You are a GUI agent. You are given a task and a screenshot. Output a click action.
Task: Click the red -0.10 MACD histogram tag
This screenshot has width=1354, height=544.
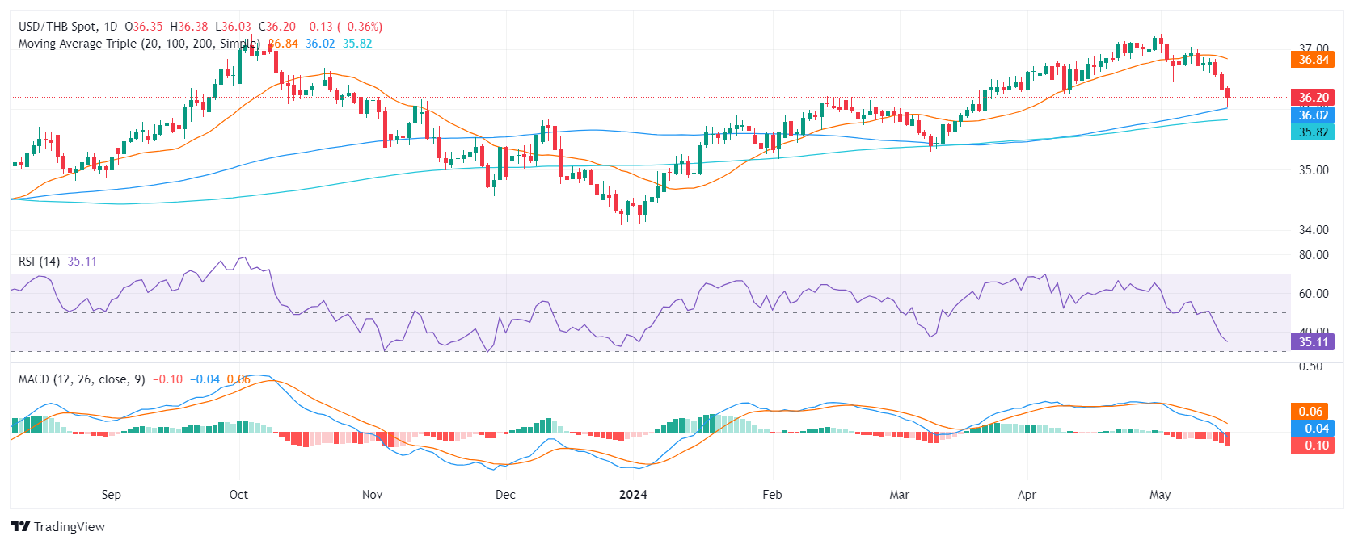1310,446
